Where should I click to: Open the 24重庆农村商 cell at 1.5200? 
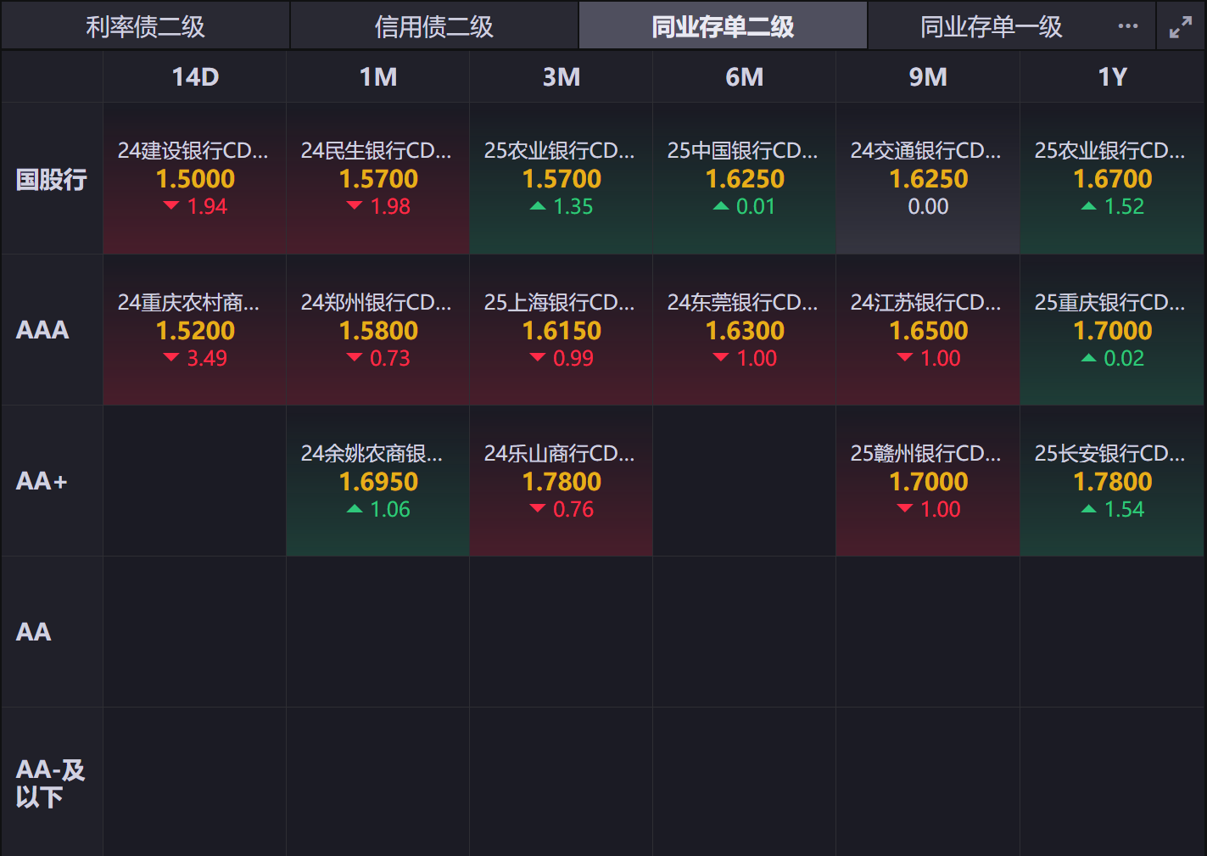coord(195,330)
